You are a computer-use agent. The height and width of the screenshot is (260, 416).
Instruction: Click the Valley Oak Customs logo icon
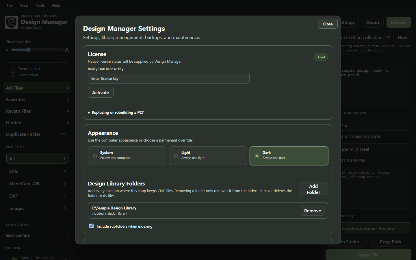12,22
